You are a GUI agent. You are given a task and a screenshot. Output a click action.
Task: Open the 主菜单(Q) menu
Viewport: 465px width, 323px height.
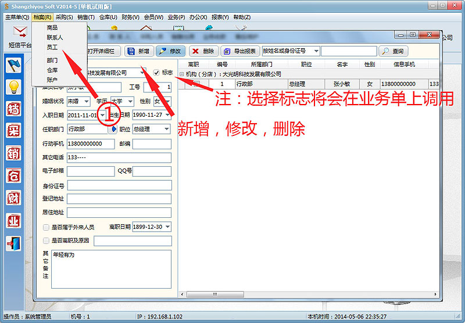(x=17, y=17)
